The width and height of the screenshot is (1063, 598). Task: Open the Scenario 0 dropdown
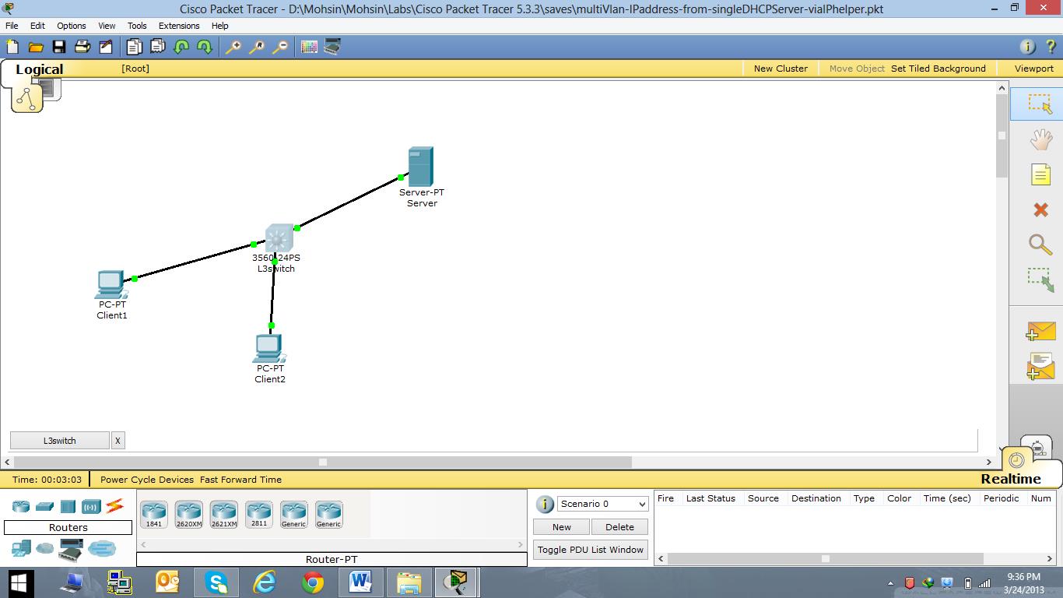(603, 504)
